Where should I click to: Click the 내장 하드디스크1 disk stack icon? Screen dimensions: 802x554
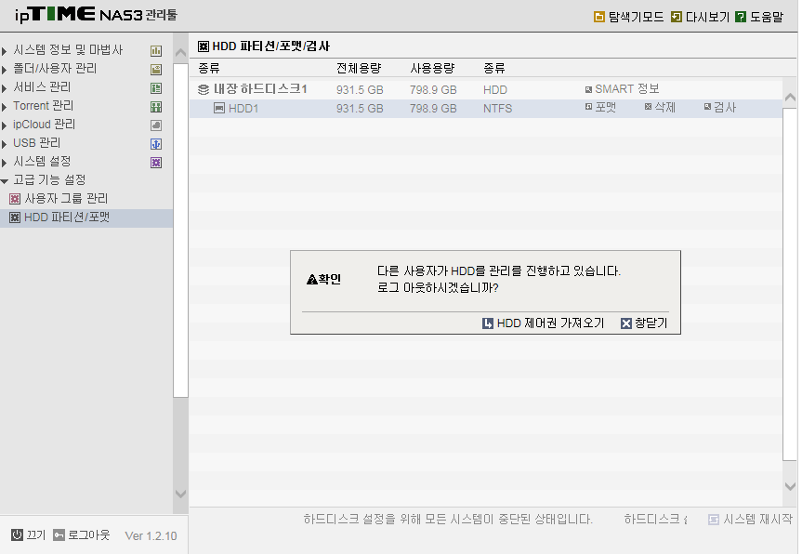pos(204,89)
